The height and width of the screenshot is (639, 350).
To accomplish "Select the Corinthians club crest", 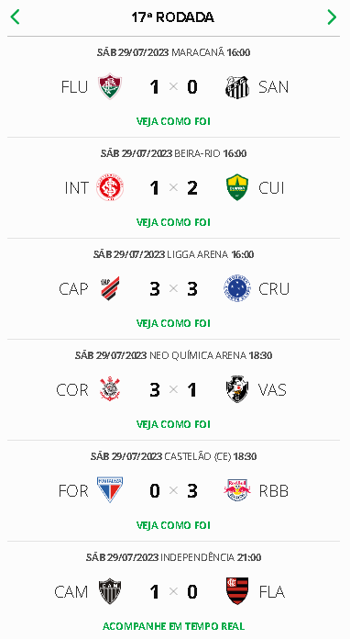I will coord(110,389).
